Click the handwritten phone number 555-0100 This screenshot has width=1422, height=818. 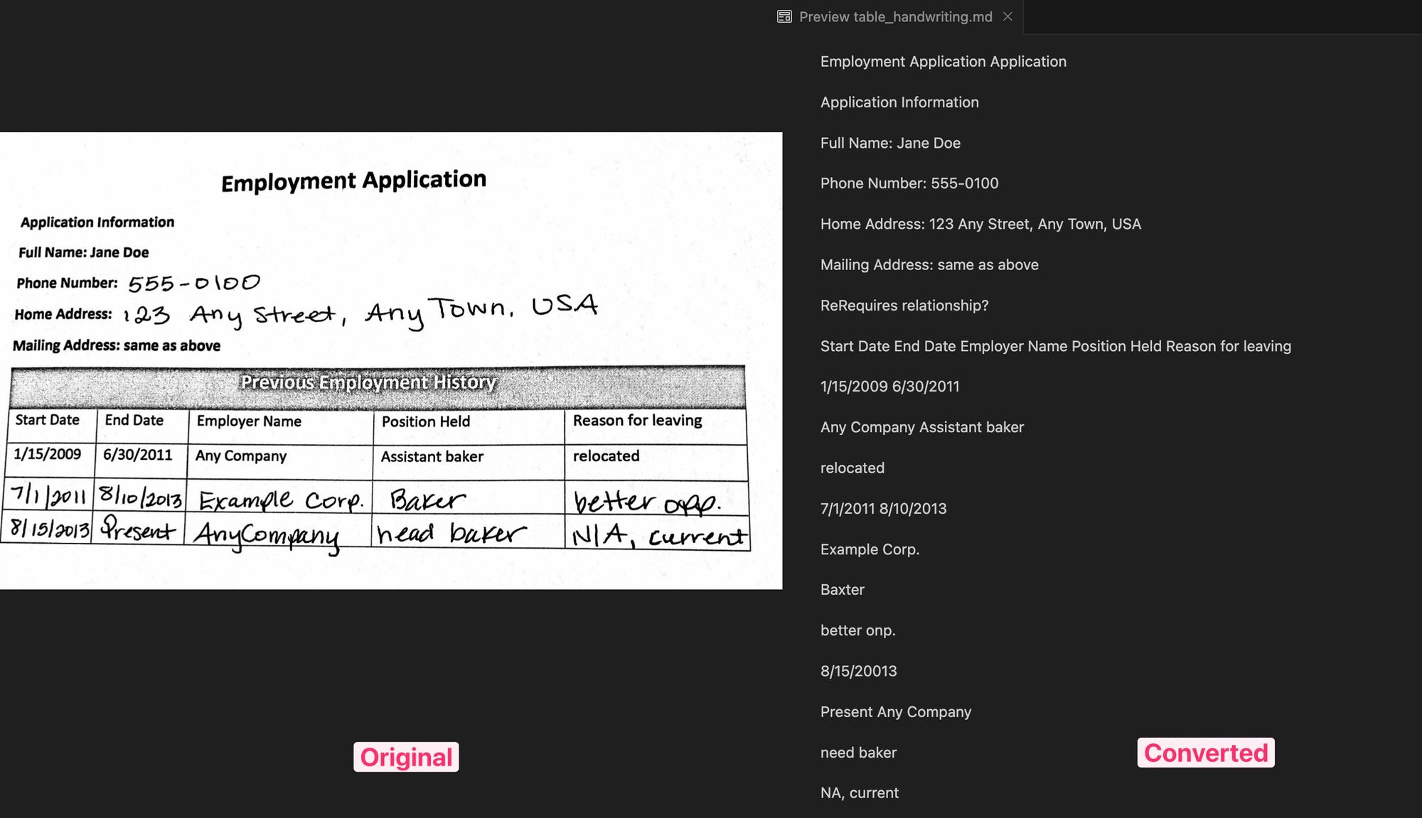click(194, 284)
